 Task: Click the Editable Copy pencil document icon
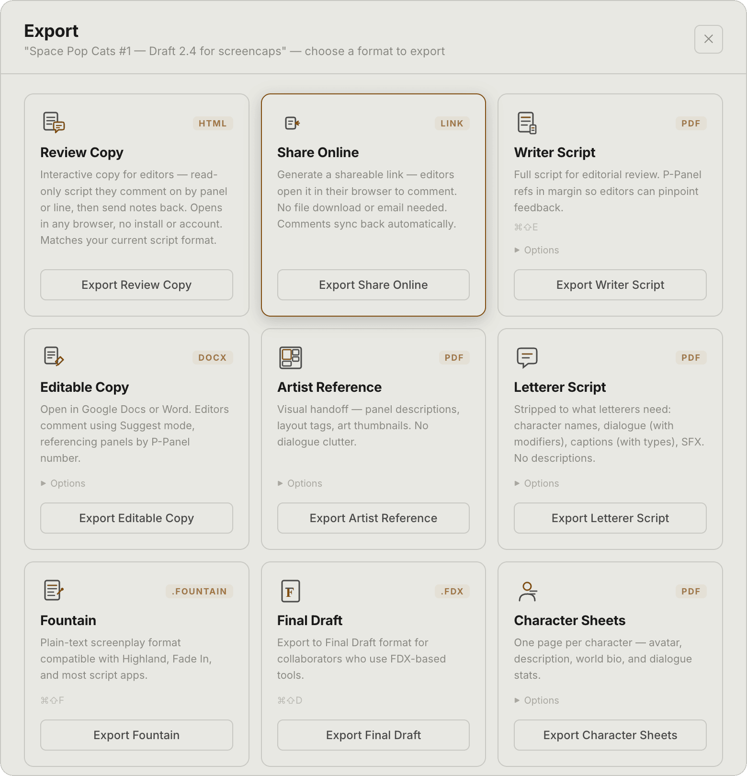[x=54, y=357]
